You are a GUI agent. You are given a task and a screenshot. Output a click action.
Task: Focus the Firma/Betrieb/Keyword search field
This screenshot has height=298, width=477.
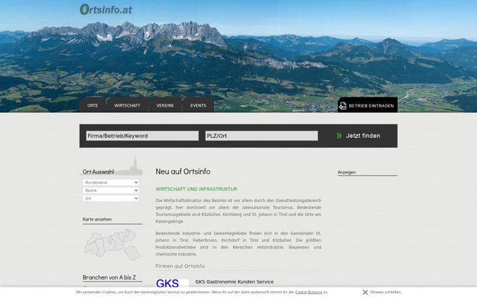coord(142,136)
